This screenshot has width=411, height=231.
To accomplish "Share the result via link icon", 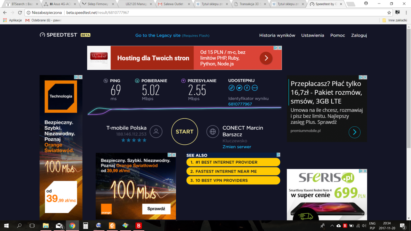I will (232, 88).
